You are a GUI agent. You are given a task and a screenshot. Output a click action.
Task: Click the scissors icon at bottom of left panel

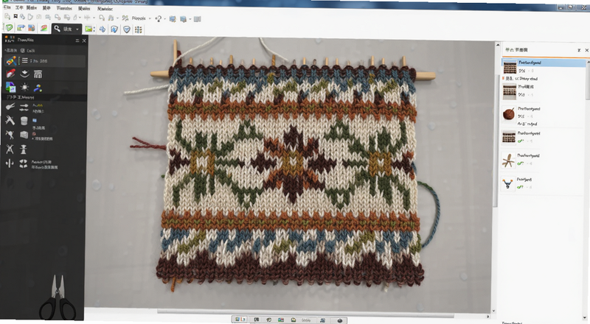click(58, 299)
